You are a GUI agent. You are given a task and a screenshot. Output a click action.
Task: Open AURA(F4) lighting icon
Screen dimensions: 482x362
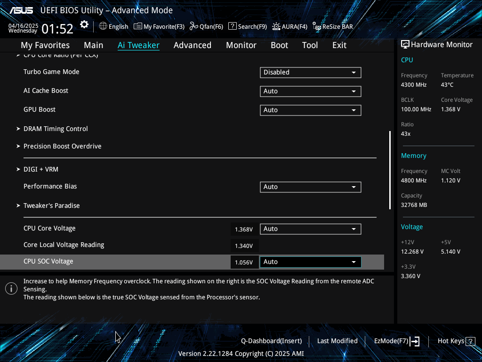(x=276, y=26)
